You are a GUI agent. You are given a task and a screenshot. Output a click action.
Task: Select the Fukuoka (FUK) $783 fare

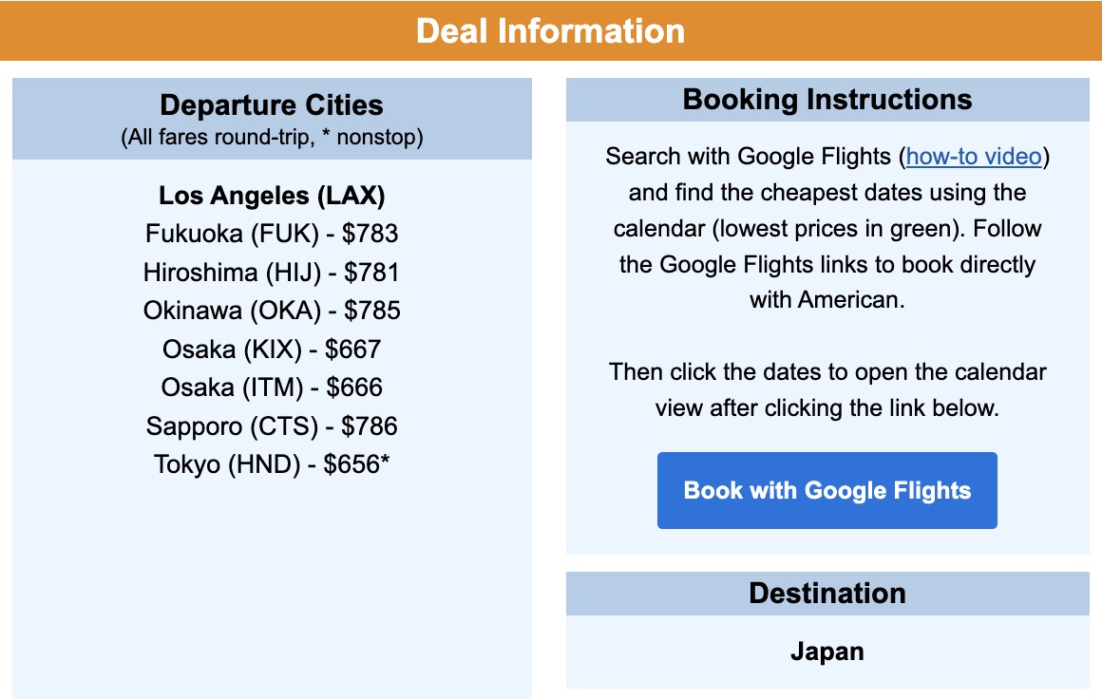272,234
